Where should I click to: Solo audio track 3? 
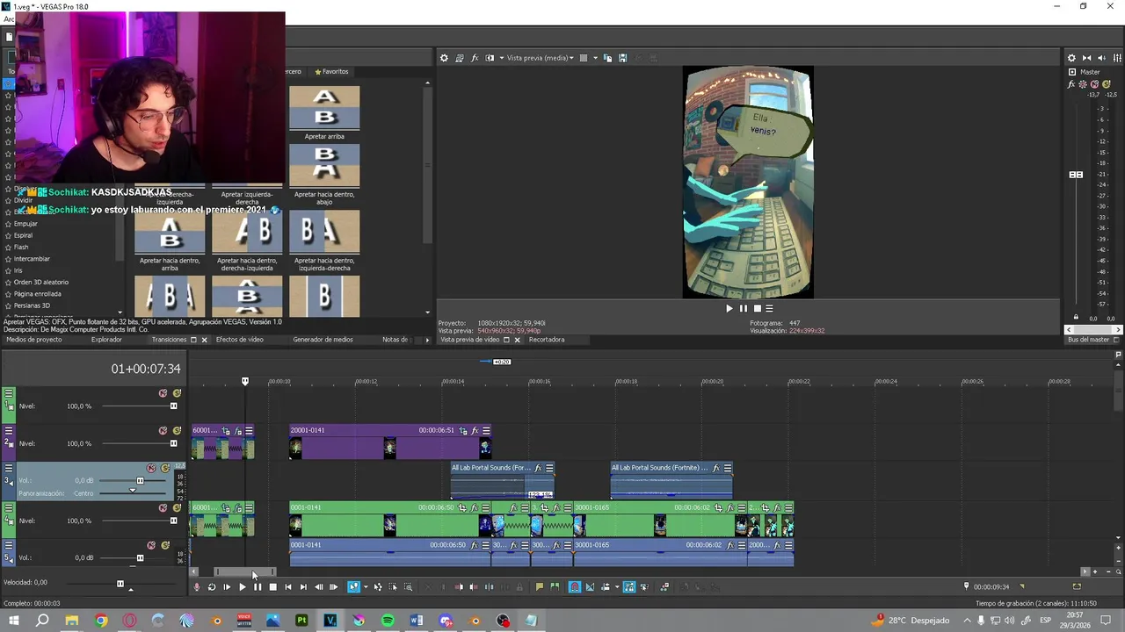165,468
